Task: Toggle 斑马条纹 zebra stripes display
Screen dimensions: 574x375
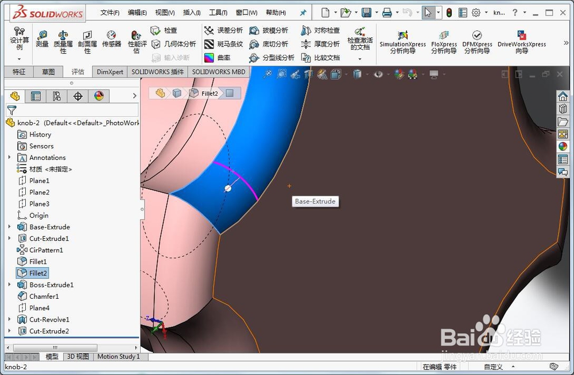Action: (x=223, y=44)
